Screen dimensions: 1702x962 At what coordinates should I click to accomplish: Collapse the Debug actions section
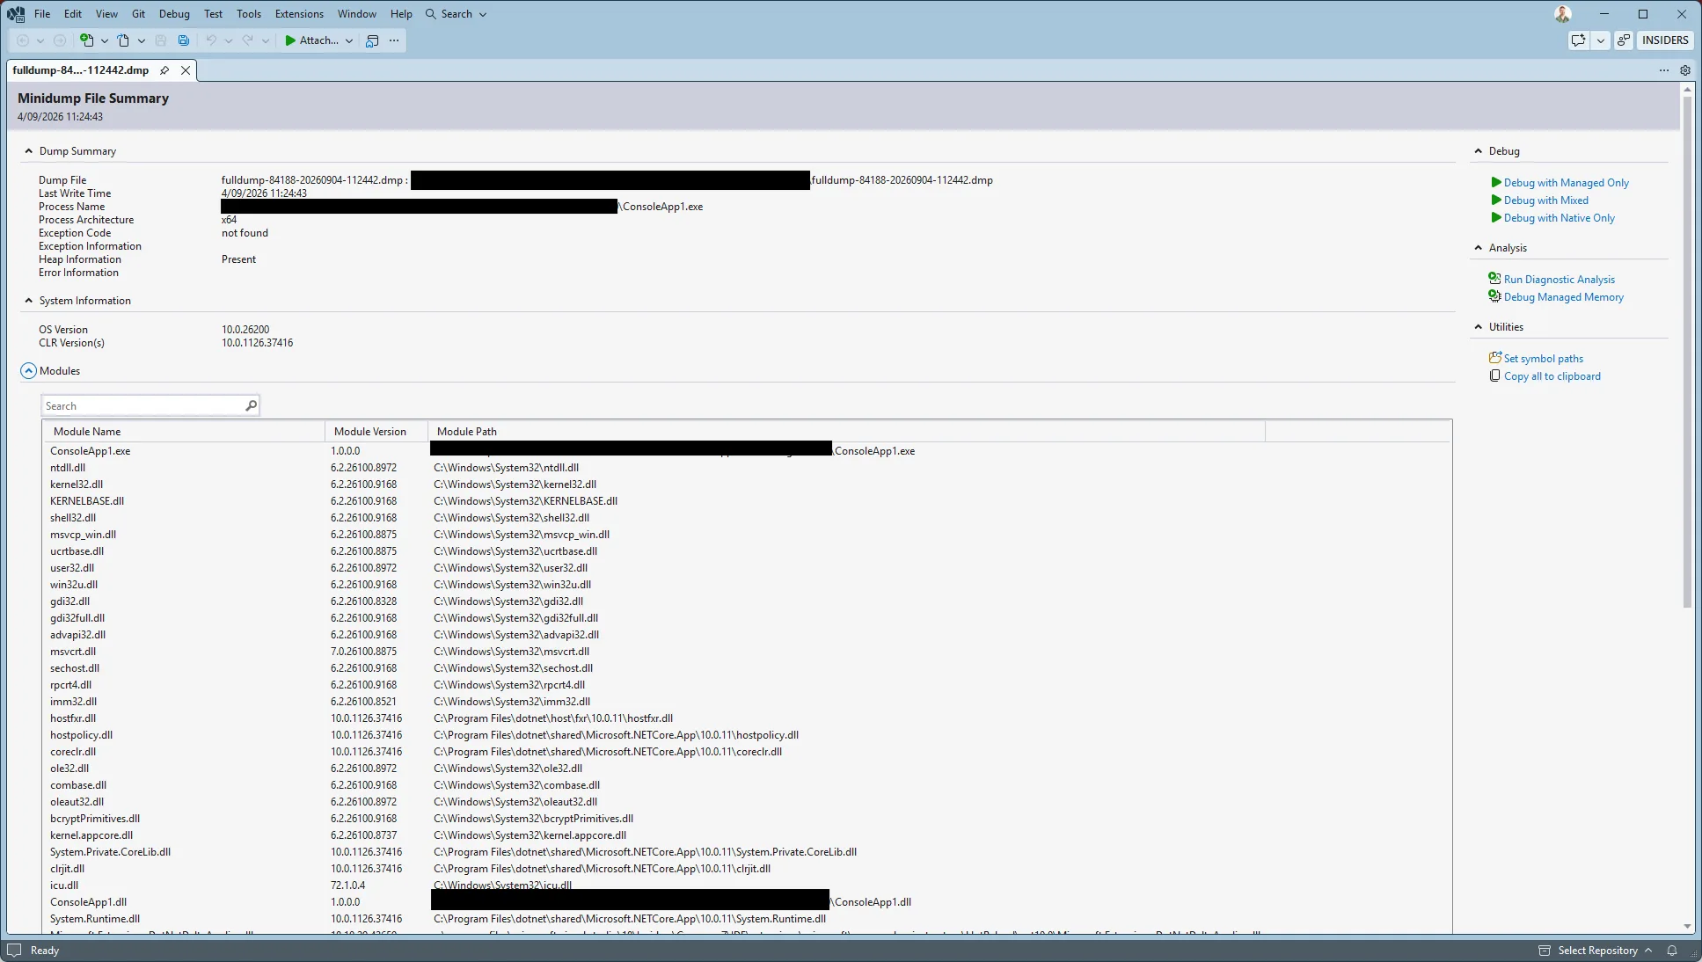click(x=1478, y=151)
